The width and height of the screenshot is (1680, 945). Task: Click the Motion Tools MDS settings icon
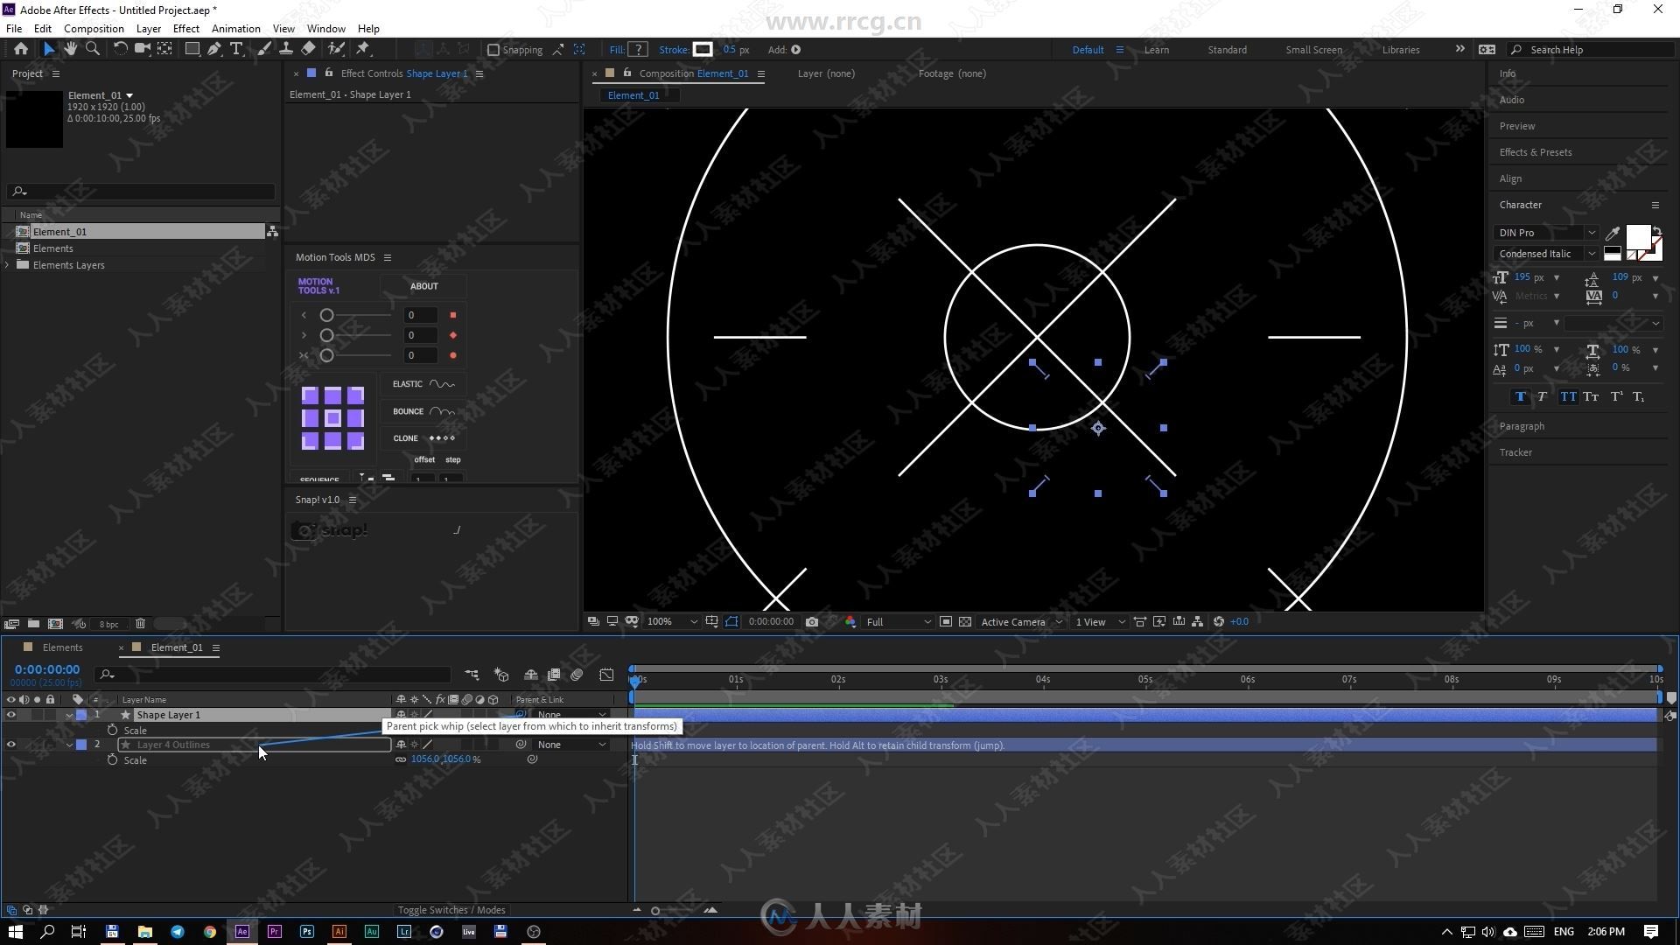tap(388, 256)
